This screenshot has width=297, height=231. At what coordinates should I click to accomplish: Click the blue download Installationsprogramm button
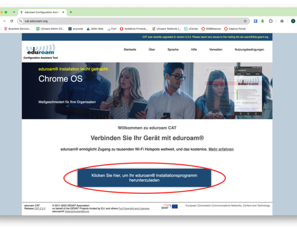point(144,178)
